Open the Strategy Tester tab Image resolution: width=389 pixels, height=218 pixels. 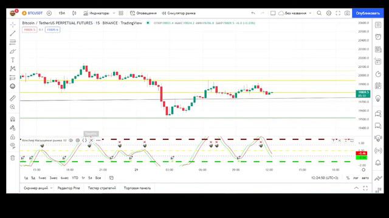click(102, 188)
